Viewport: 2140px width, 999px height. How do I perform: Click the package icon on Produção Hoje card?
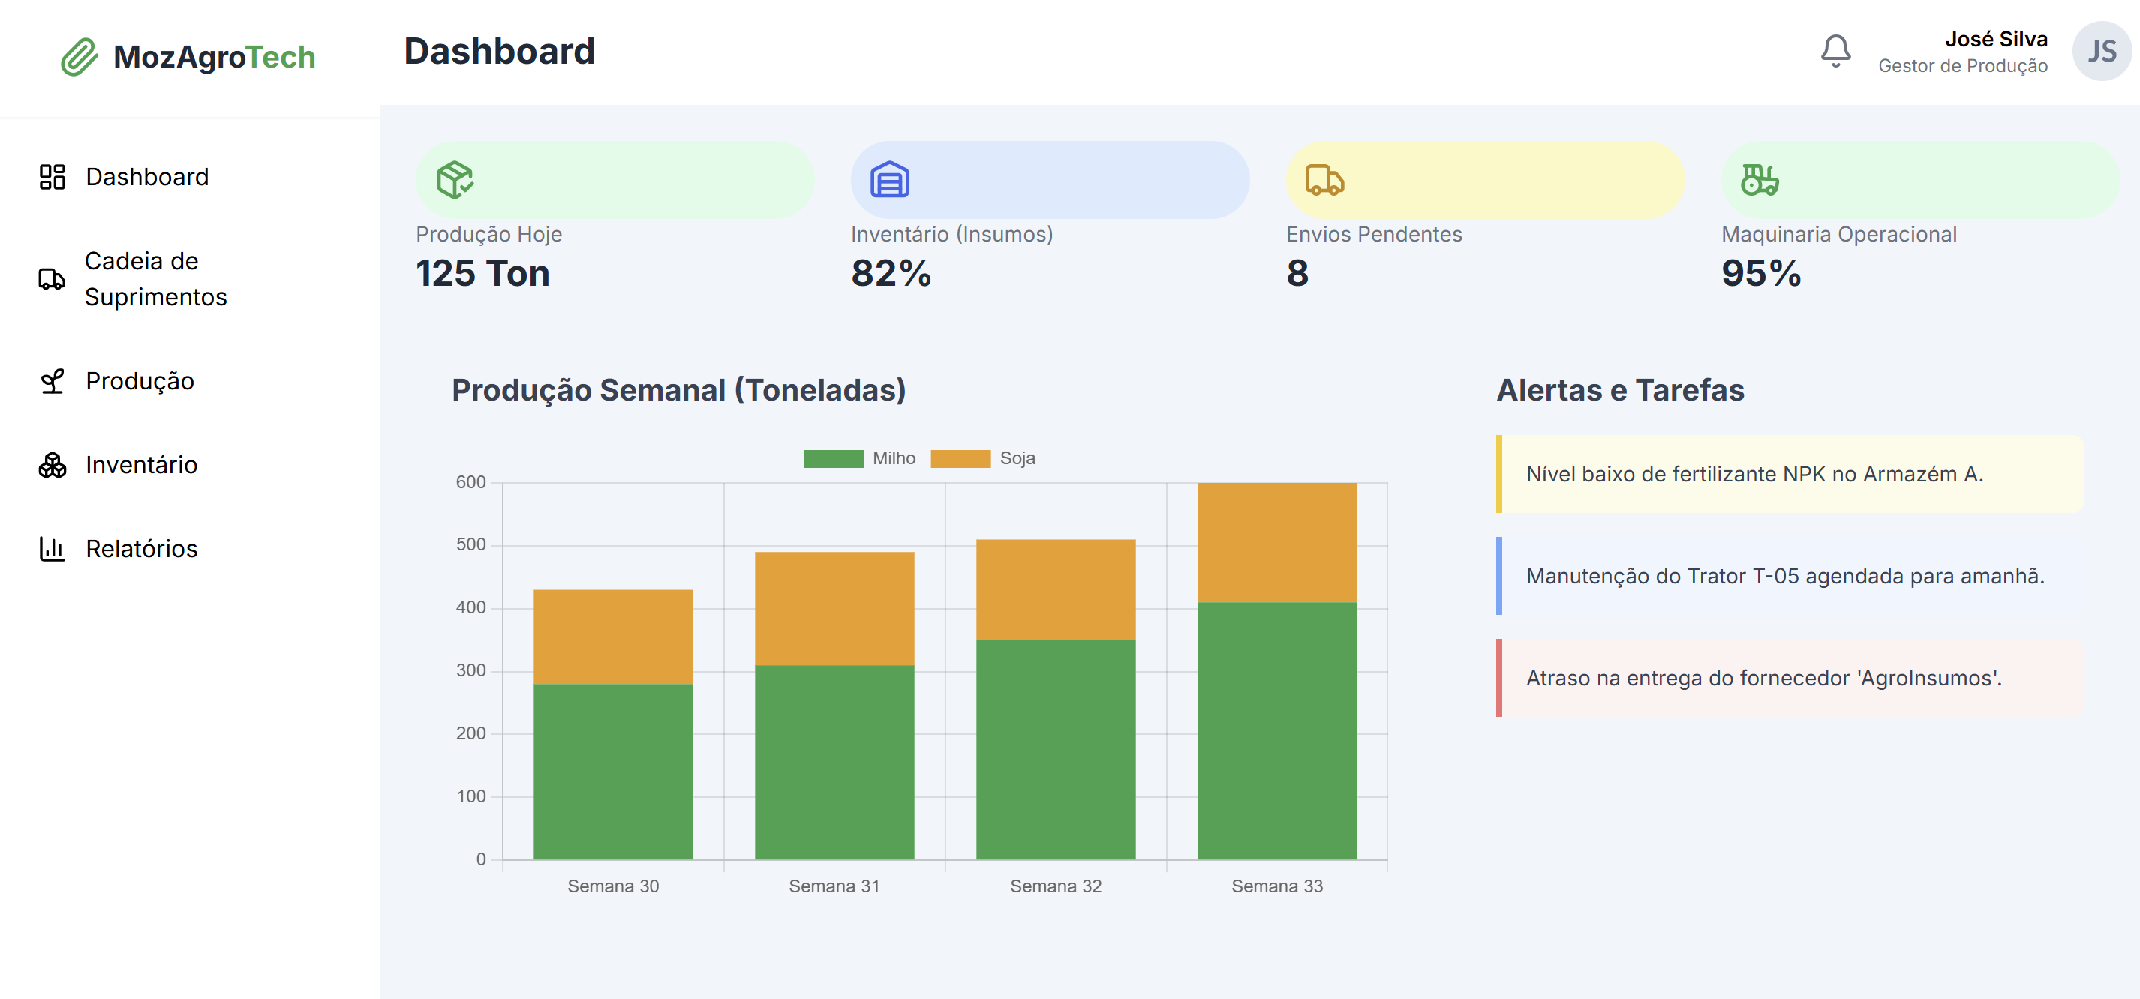pyautogui.click(x=455, y=179)
